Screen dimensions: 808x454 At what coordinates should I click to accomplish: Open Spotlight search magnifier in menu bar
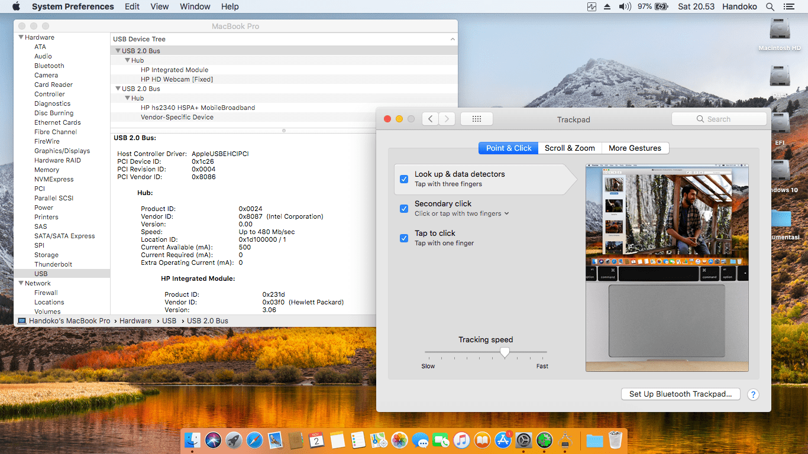770,7
